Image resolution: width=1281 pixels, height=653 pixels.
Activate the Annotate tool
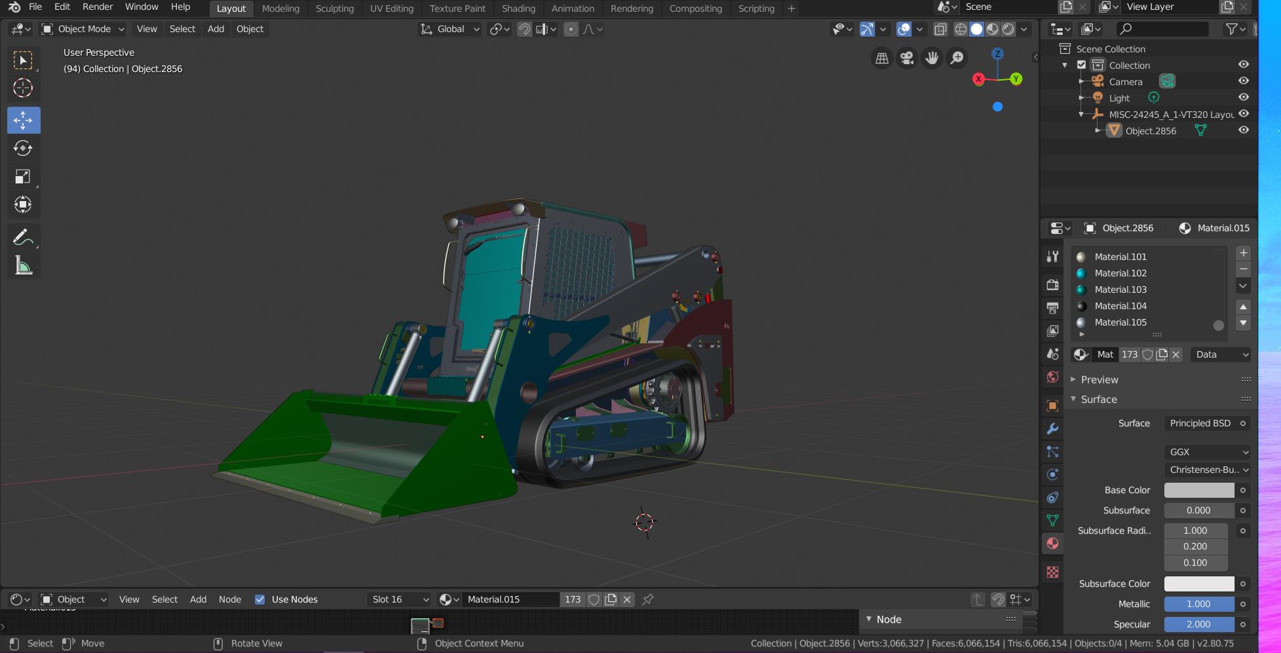click(x=23, y=237)
